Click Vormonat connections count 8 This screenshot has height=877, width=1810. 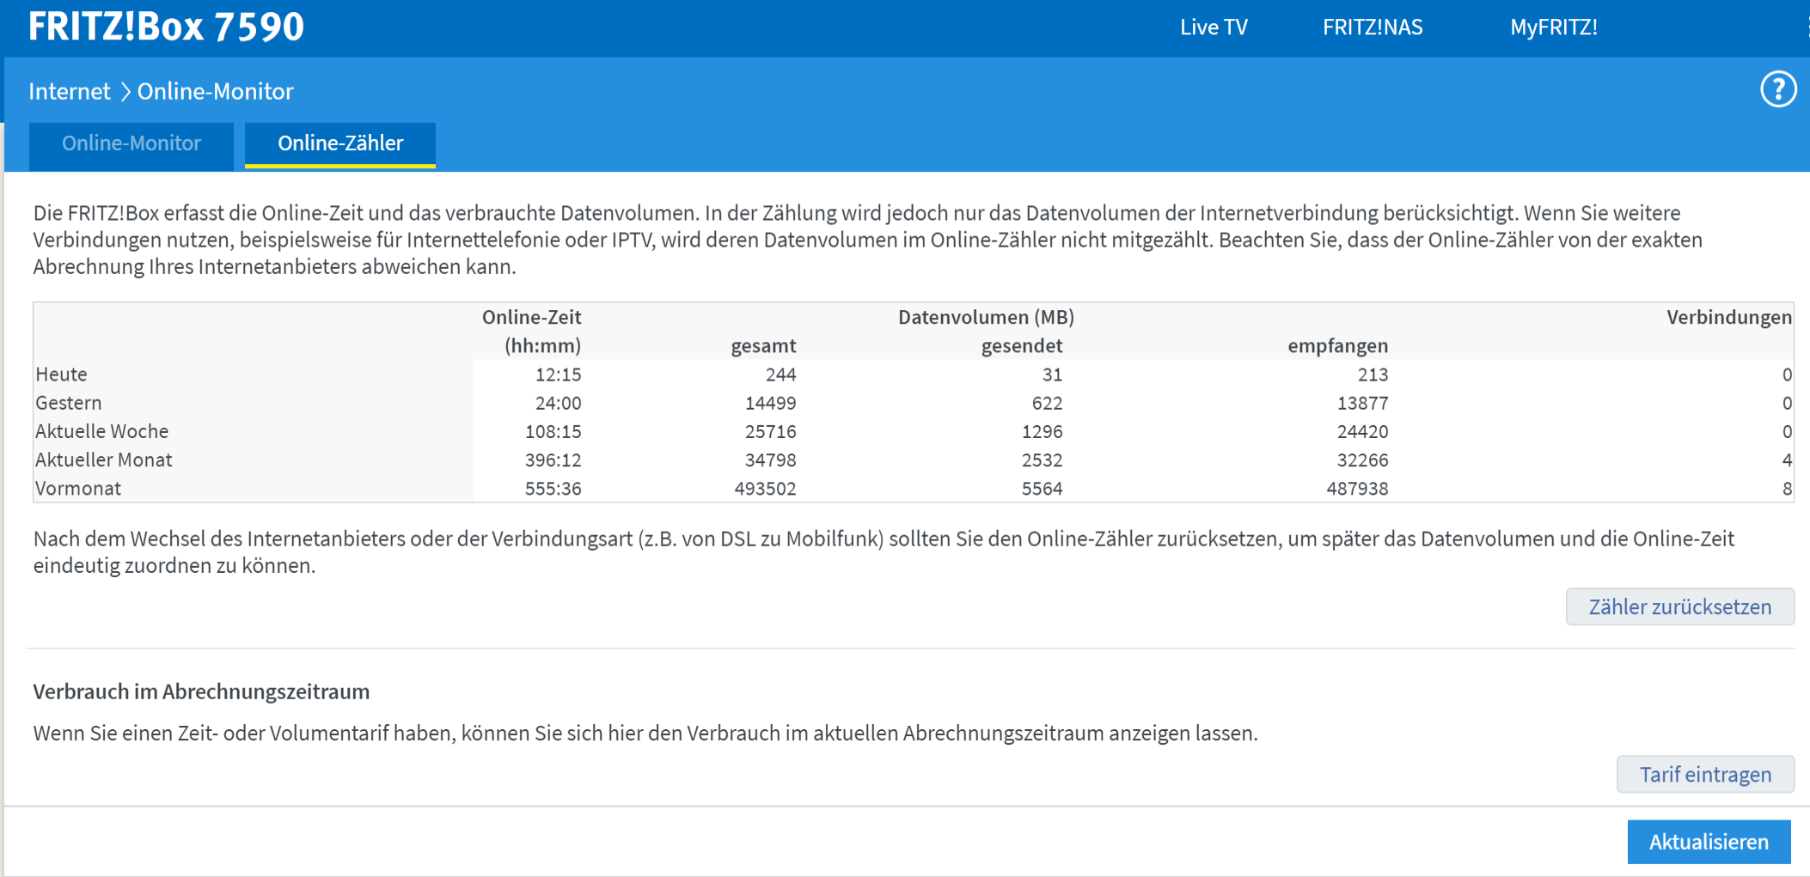point(1787,488)
